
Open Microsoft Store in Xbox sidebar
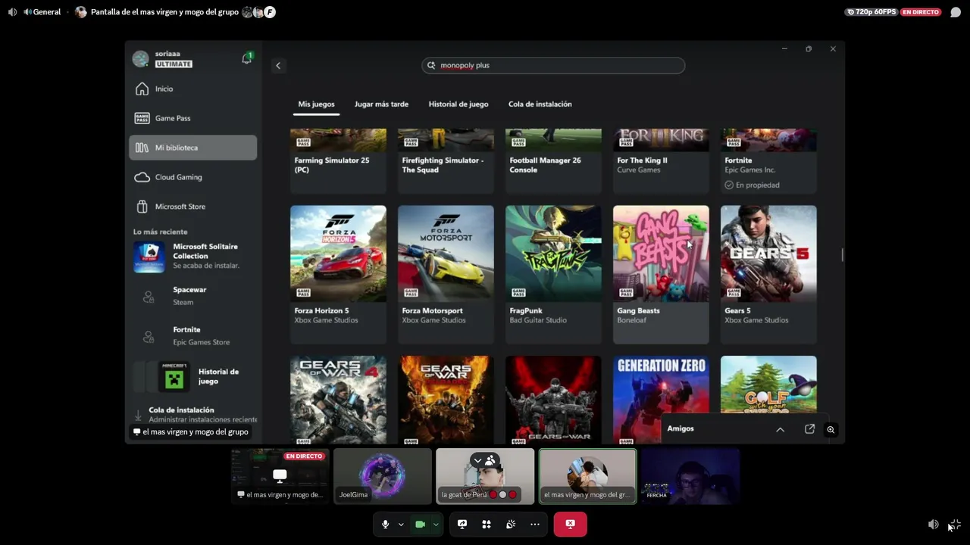(x=193, y=207)
